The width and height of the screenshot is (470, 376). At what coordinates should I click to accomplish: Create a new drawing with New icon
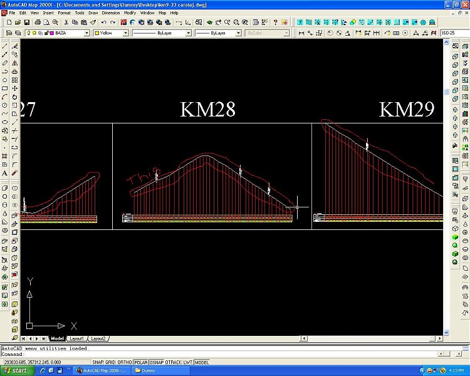(9, 22)
